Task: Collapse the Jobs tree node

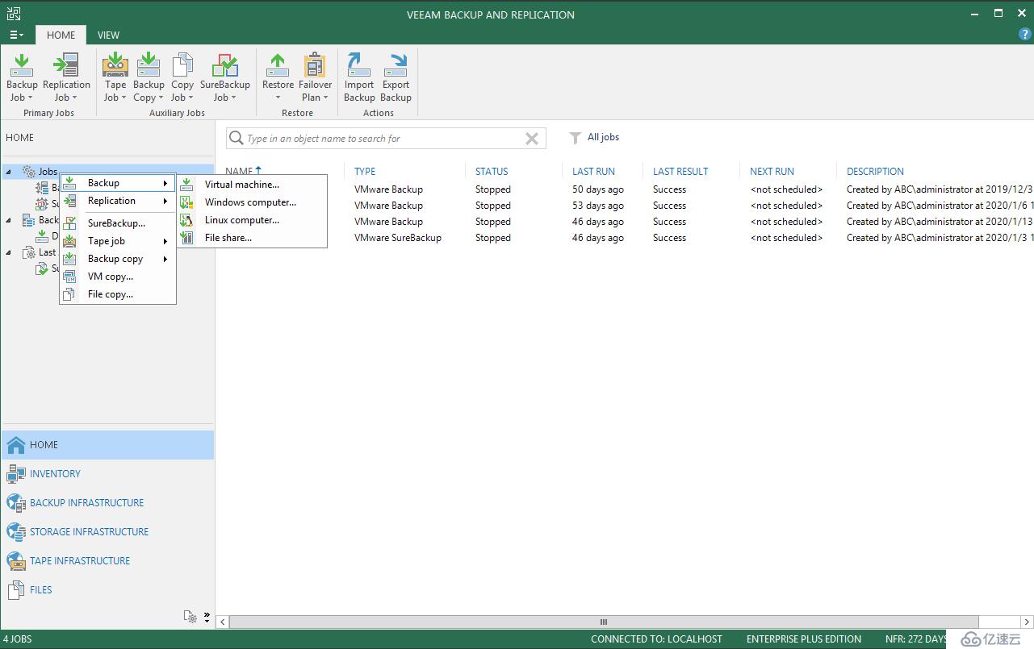Action: (x=9, y=172)
